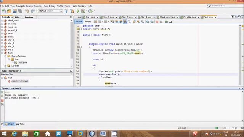Collapse the Source Packages node
The image size is (244, 137).
(x=5, y=56)
